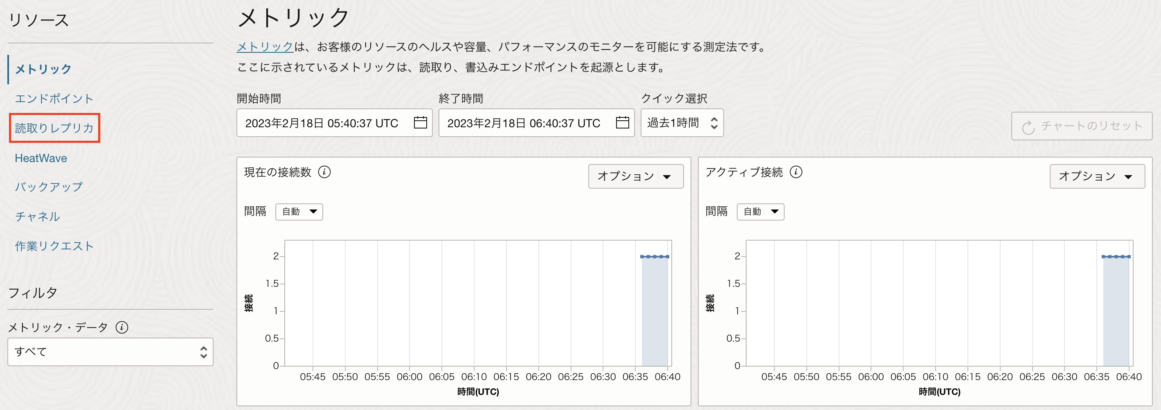Viewport: 1161px width, 410px height.
Task: Open the 間隔 dropdown in 現在の接続数 chart
Action: (x=299, y=212)
